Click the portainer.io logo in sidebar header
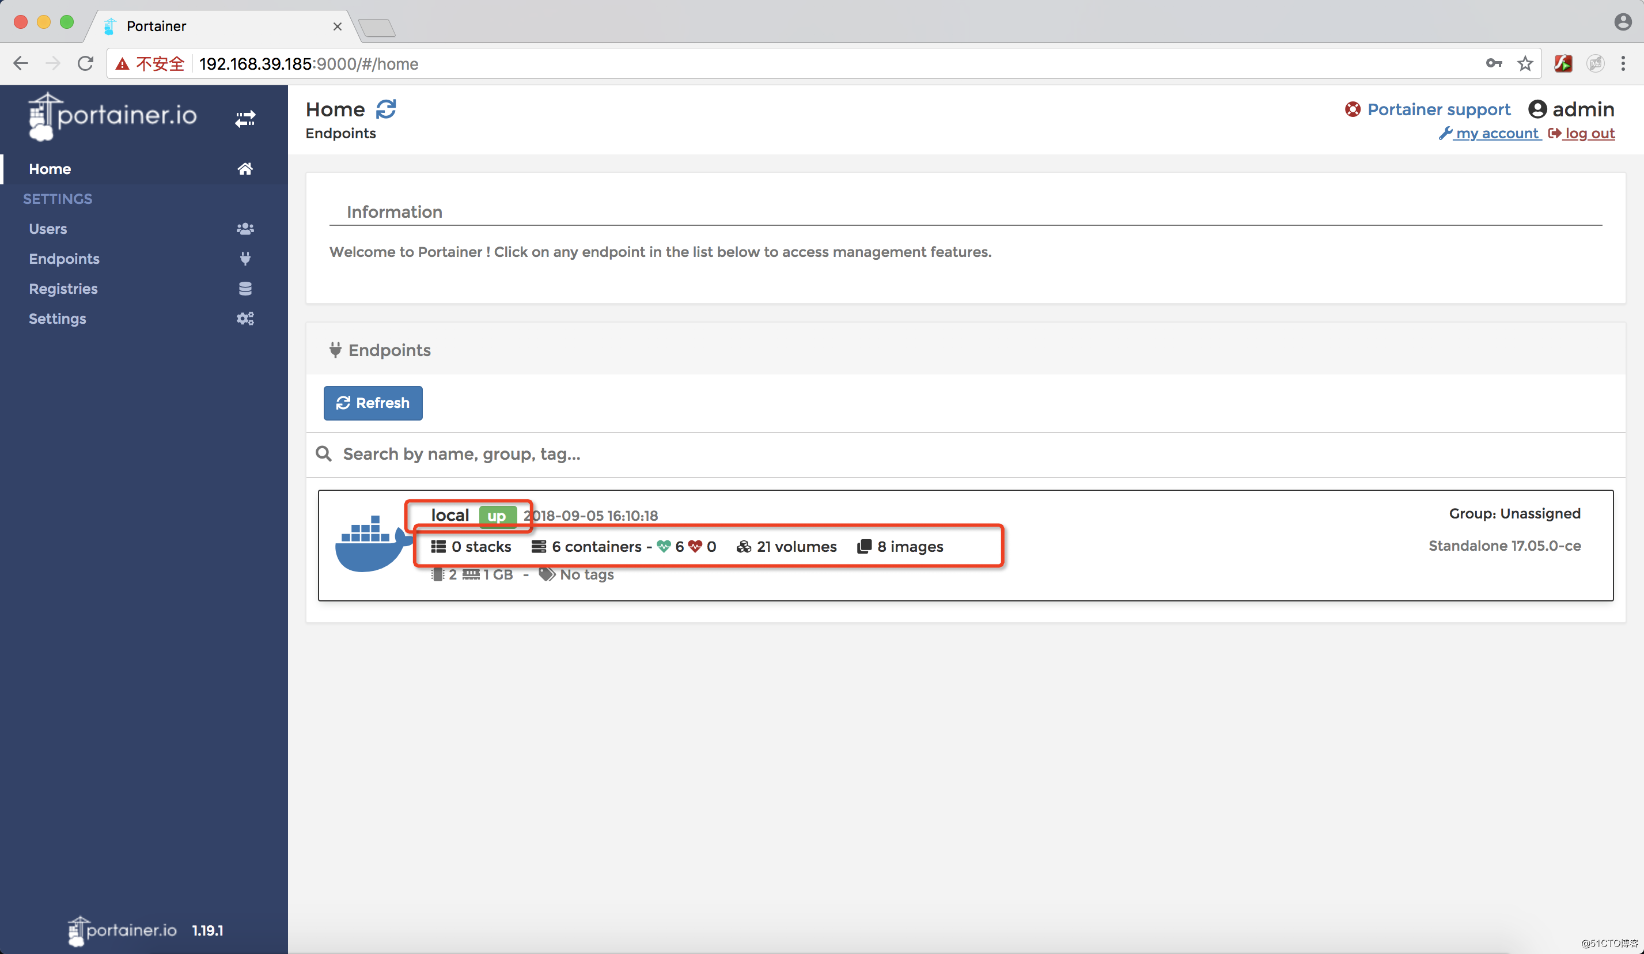Image resolution: width=1644 pixels, height=954 pixels. point(112,116)
